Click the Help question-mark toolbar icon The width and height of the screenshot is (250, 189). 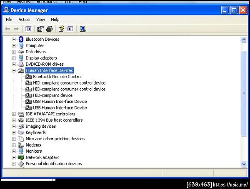tap(61, 29)
